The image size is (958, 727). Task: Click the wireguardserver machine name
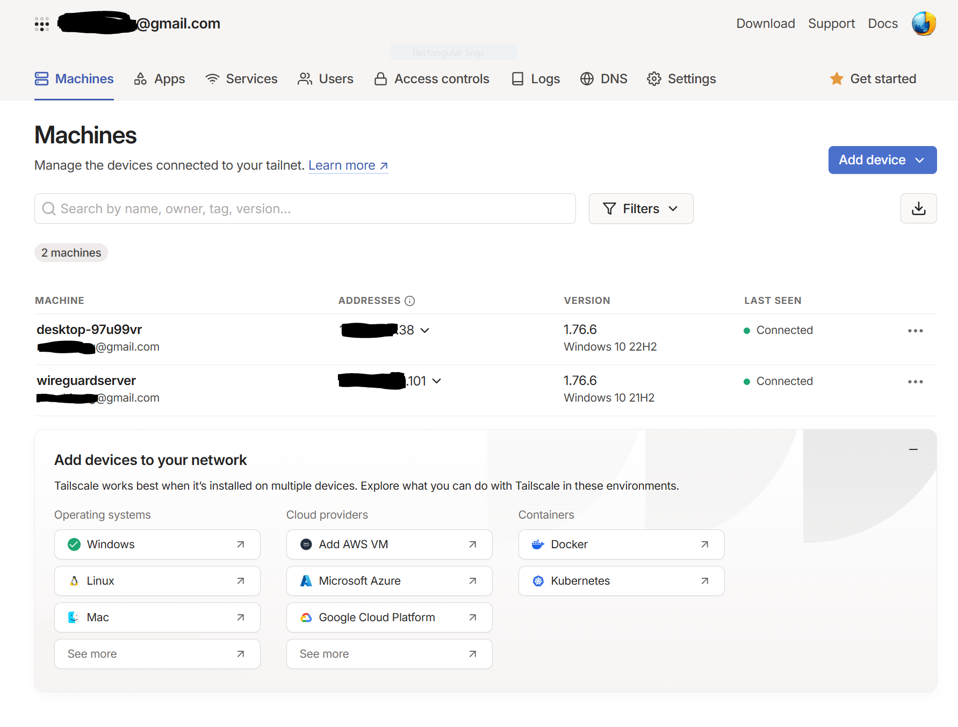point(86,381)
